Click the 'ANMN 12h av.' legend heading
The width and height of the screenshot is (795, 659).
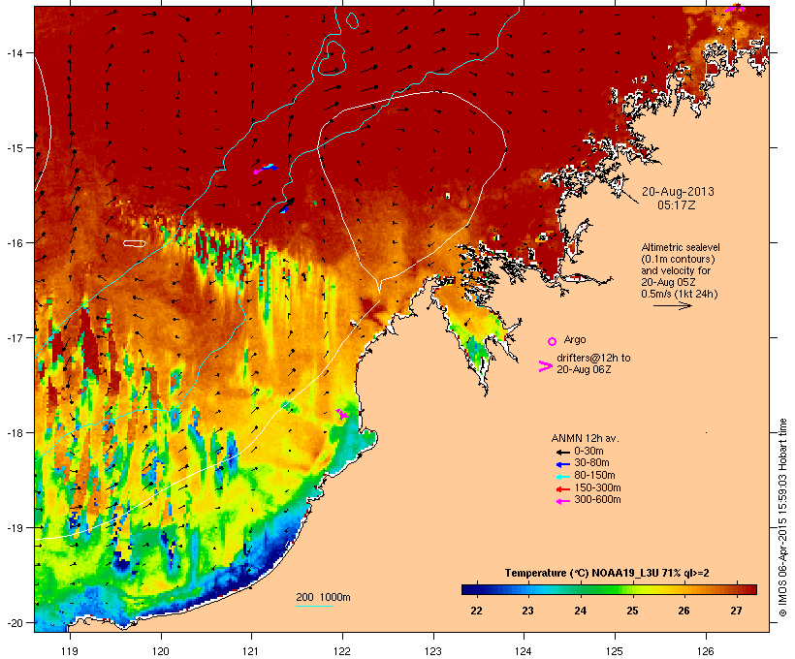click(585, 438)
